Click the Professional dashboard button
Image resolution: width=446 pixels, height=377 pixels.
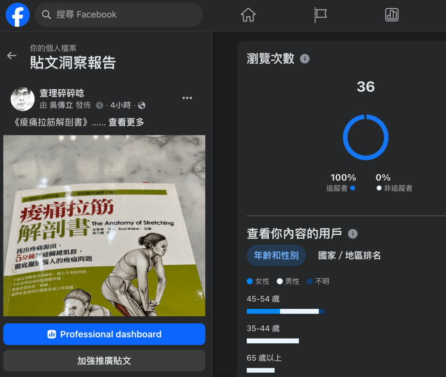(104, 334)
